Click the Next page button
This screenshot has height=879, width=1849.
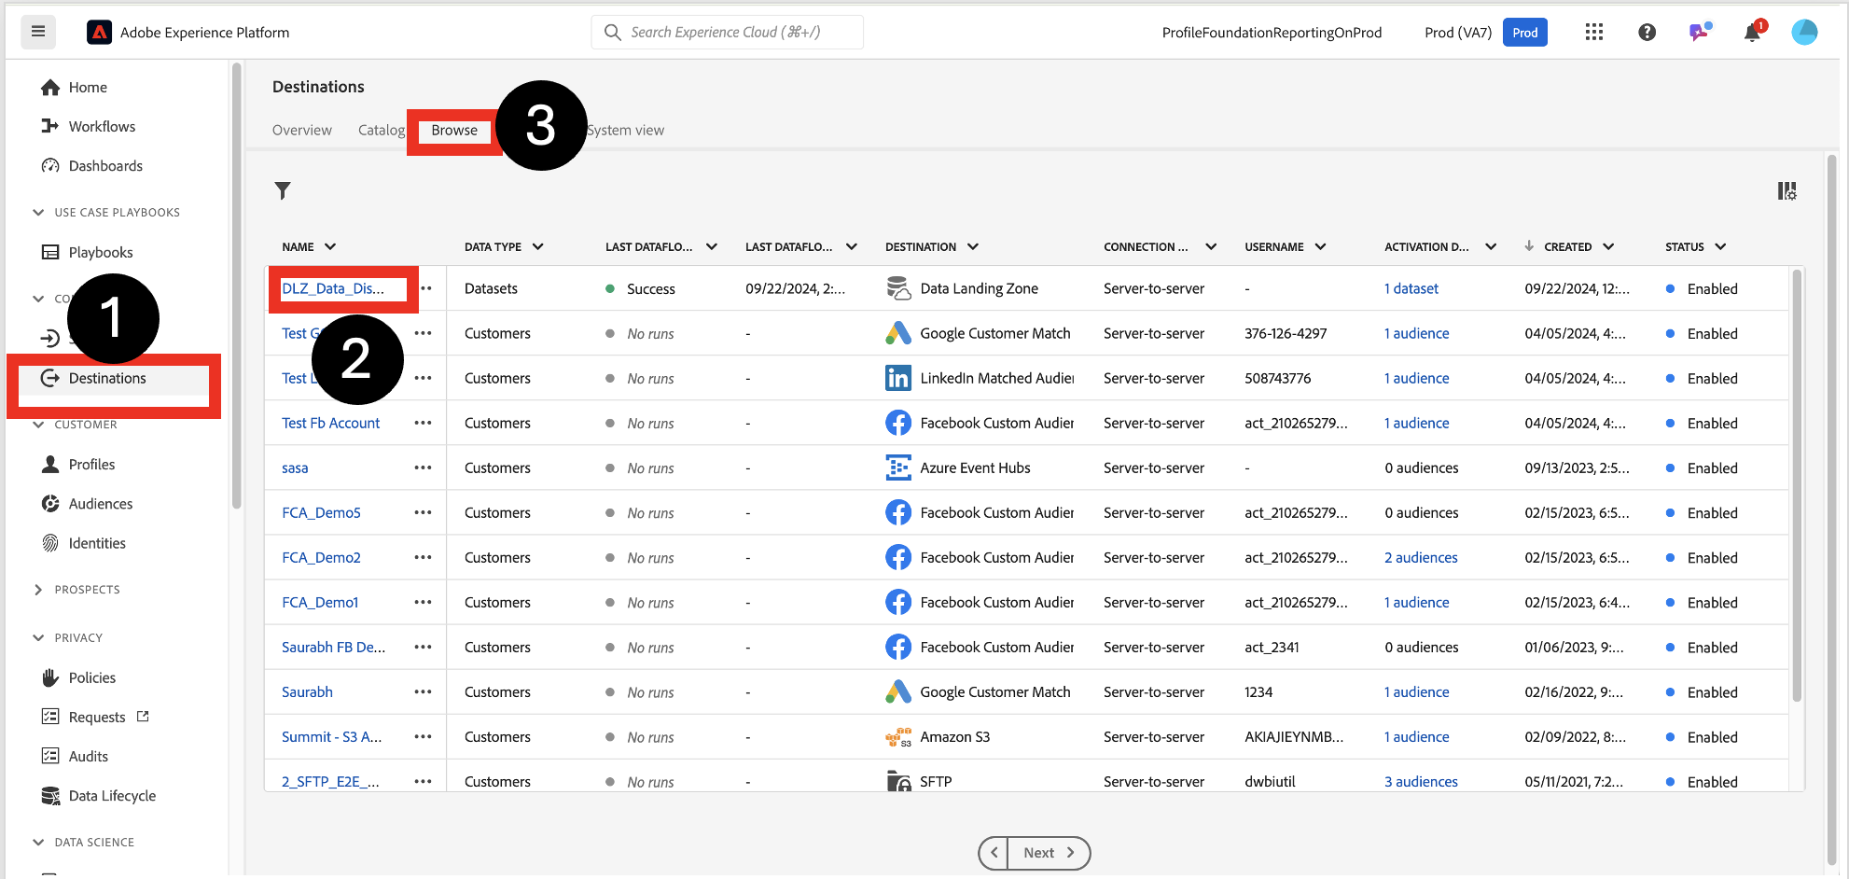point(1048,853)
